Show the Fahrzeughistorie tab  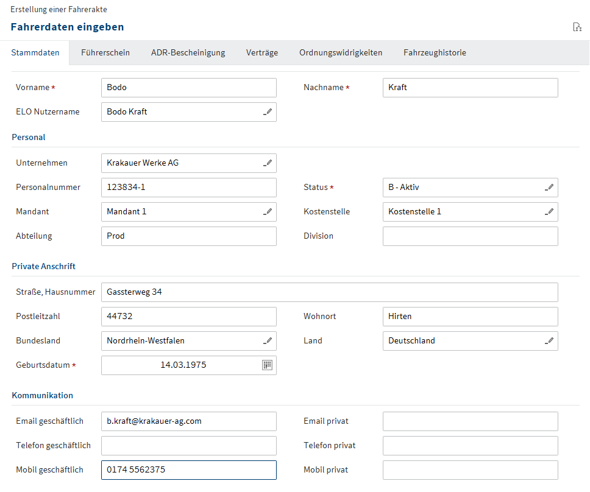pyautogui.click(x=435, y=53)
